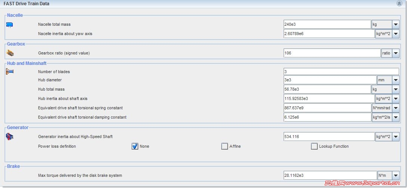Tick the Affine power loss checkbox
The height and width of the screenshot is (188, 407).
(225, 146)
